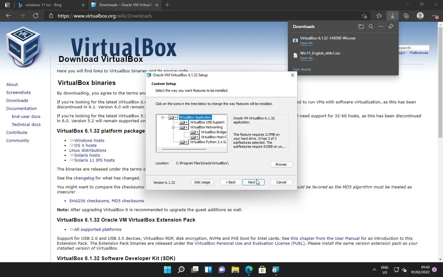This screenshot has height=277, width=443.
Task: Click the tab actions menu icon
Action: pyautogui.click(x=7, y=5)
